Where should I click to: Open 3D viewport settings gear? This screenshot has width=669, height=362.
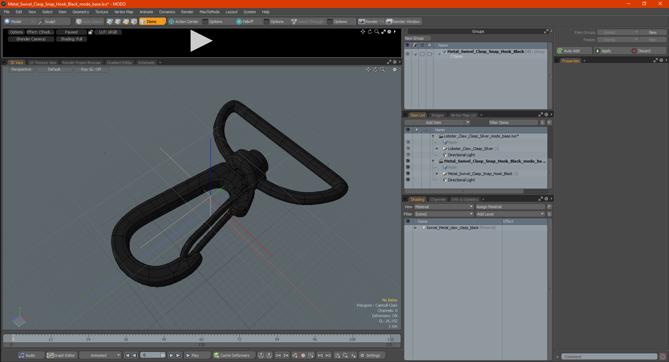pyautogui.click(x=395, y=70)
